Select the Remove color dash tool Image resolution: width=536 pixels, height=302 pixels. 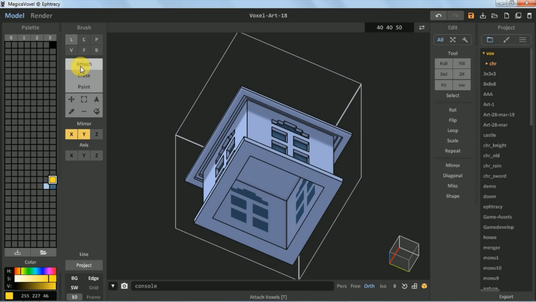pyautogui.click(x=84, y=111)
